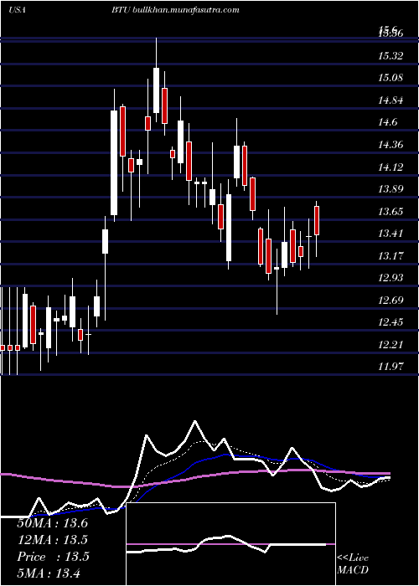
Task: Click the 12MA : 13.5 legend entry
Action: [x=52, y=540]
